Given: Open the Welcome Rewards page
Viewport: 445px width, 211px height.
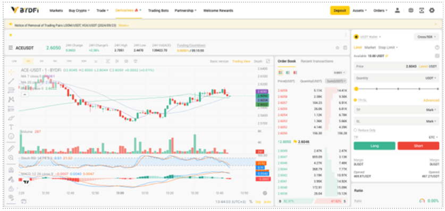Looking at the screenshot, I should (x=218, y=11).
